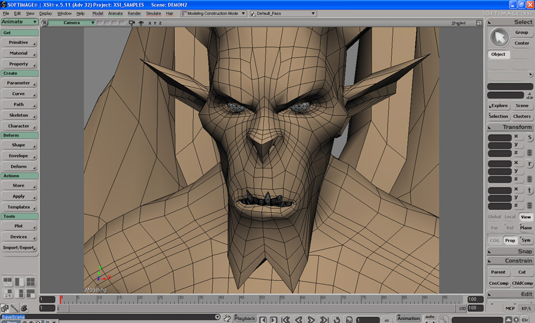Open the weight paint brush panel
The width and height of the screenshot is (535, 323).
(x=14, y=308)
